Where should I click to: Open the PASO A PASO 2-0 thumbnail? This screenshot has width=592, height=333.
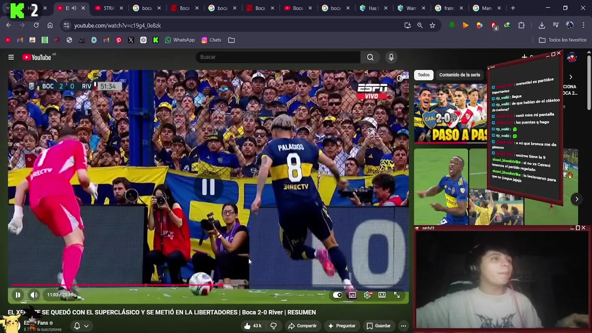point(450,113)
